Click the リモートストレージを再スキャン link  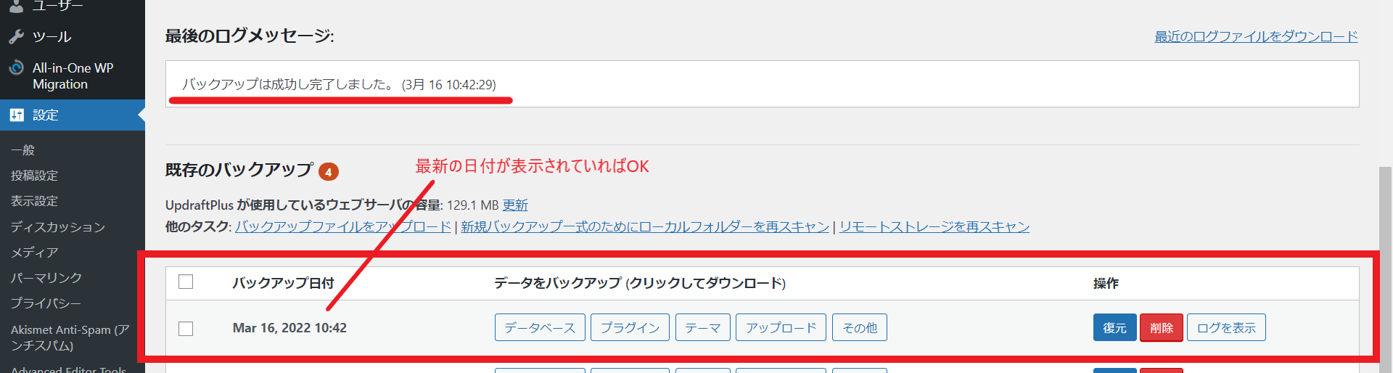(934, 226)
